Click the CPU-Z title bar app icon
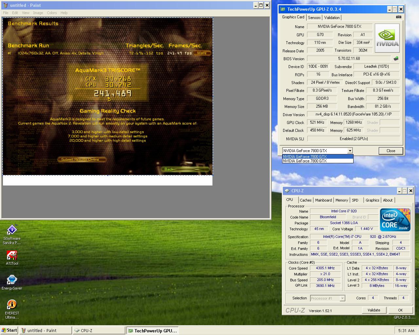The height and width of the screenshot is (335, 419). coord(287,191)
